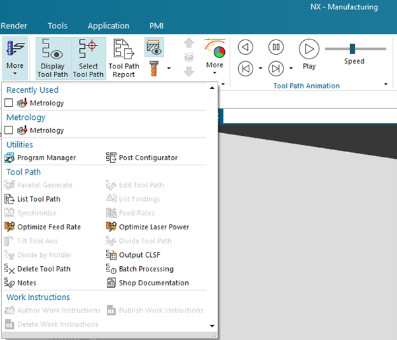397x340 pixels.
Task: Click Metrology icon in Recently Used
Action: point(22,103)
